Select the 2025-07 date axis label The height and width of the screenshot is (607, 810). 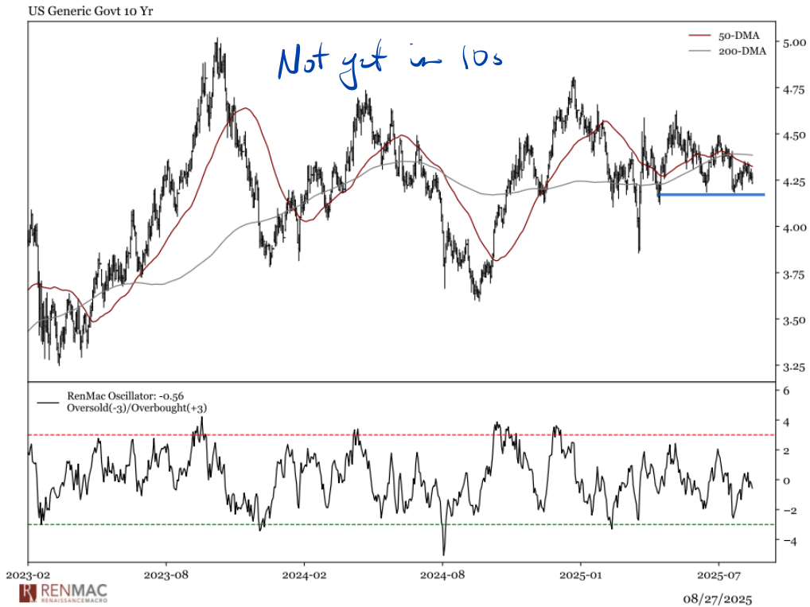click(x=719, y=573)
